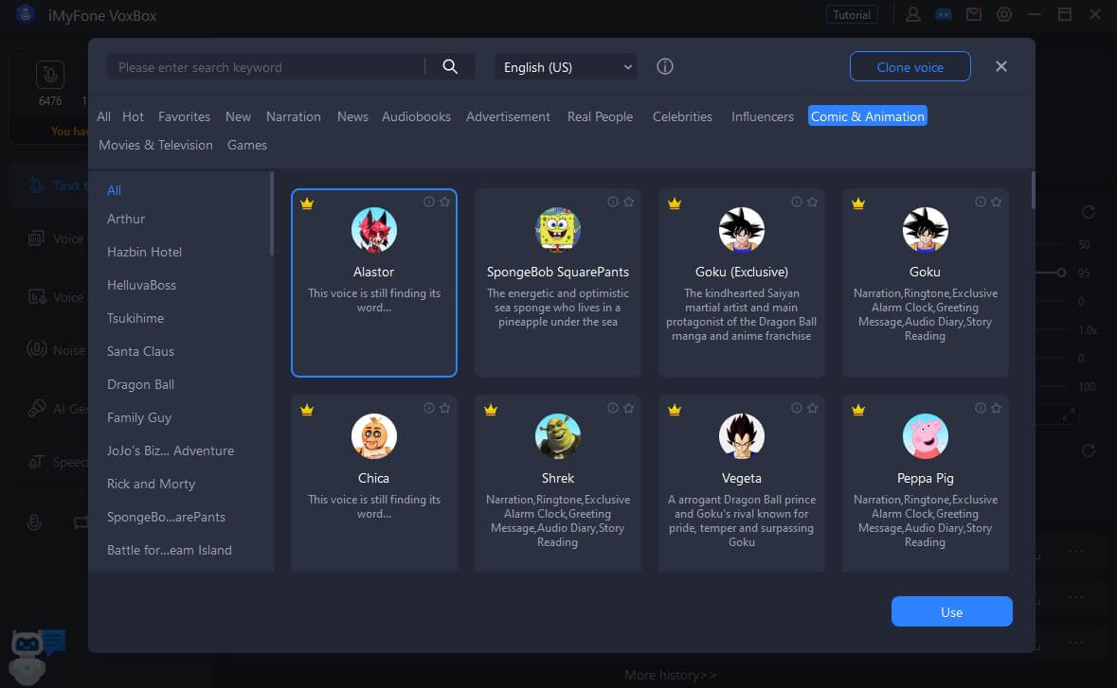The image size is (1117, 688).
Task: Open the Advertisement tab
Action: (508, 116)
